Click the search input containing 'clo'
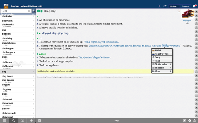 [16, 11]
